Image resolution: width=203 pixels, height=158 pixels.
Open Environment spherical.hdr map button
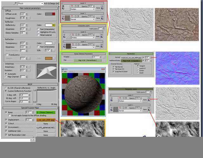pyautogui.click(x=46, y=127)
